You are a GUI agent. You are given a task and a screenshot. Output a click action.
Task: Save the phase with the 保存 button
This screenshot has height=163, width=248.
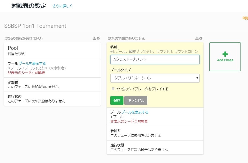tap(117, 101)
